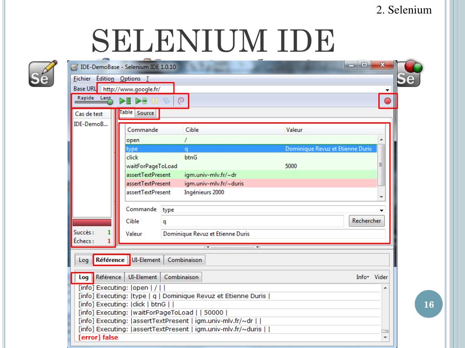465x348 pixels.
Task: Switch to the Table tab
Action: point(126,112)
